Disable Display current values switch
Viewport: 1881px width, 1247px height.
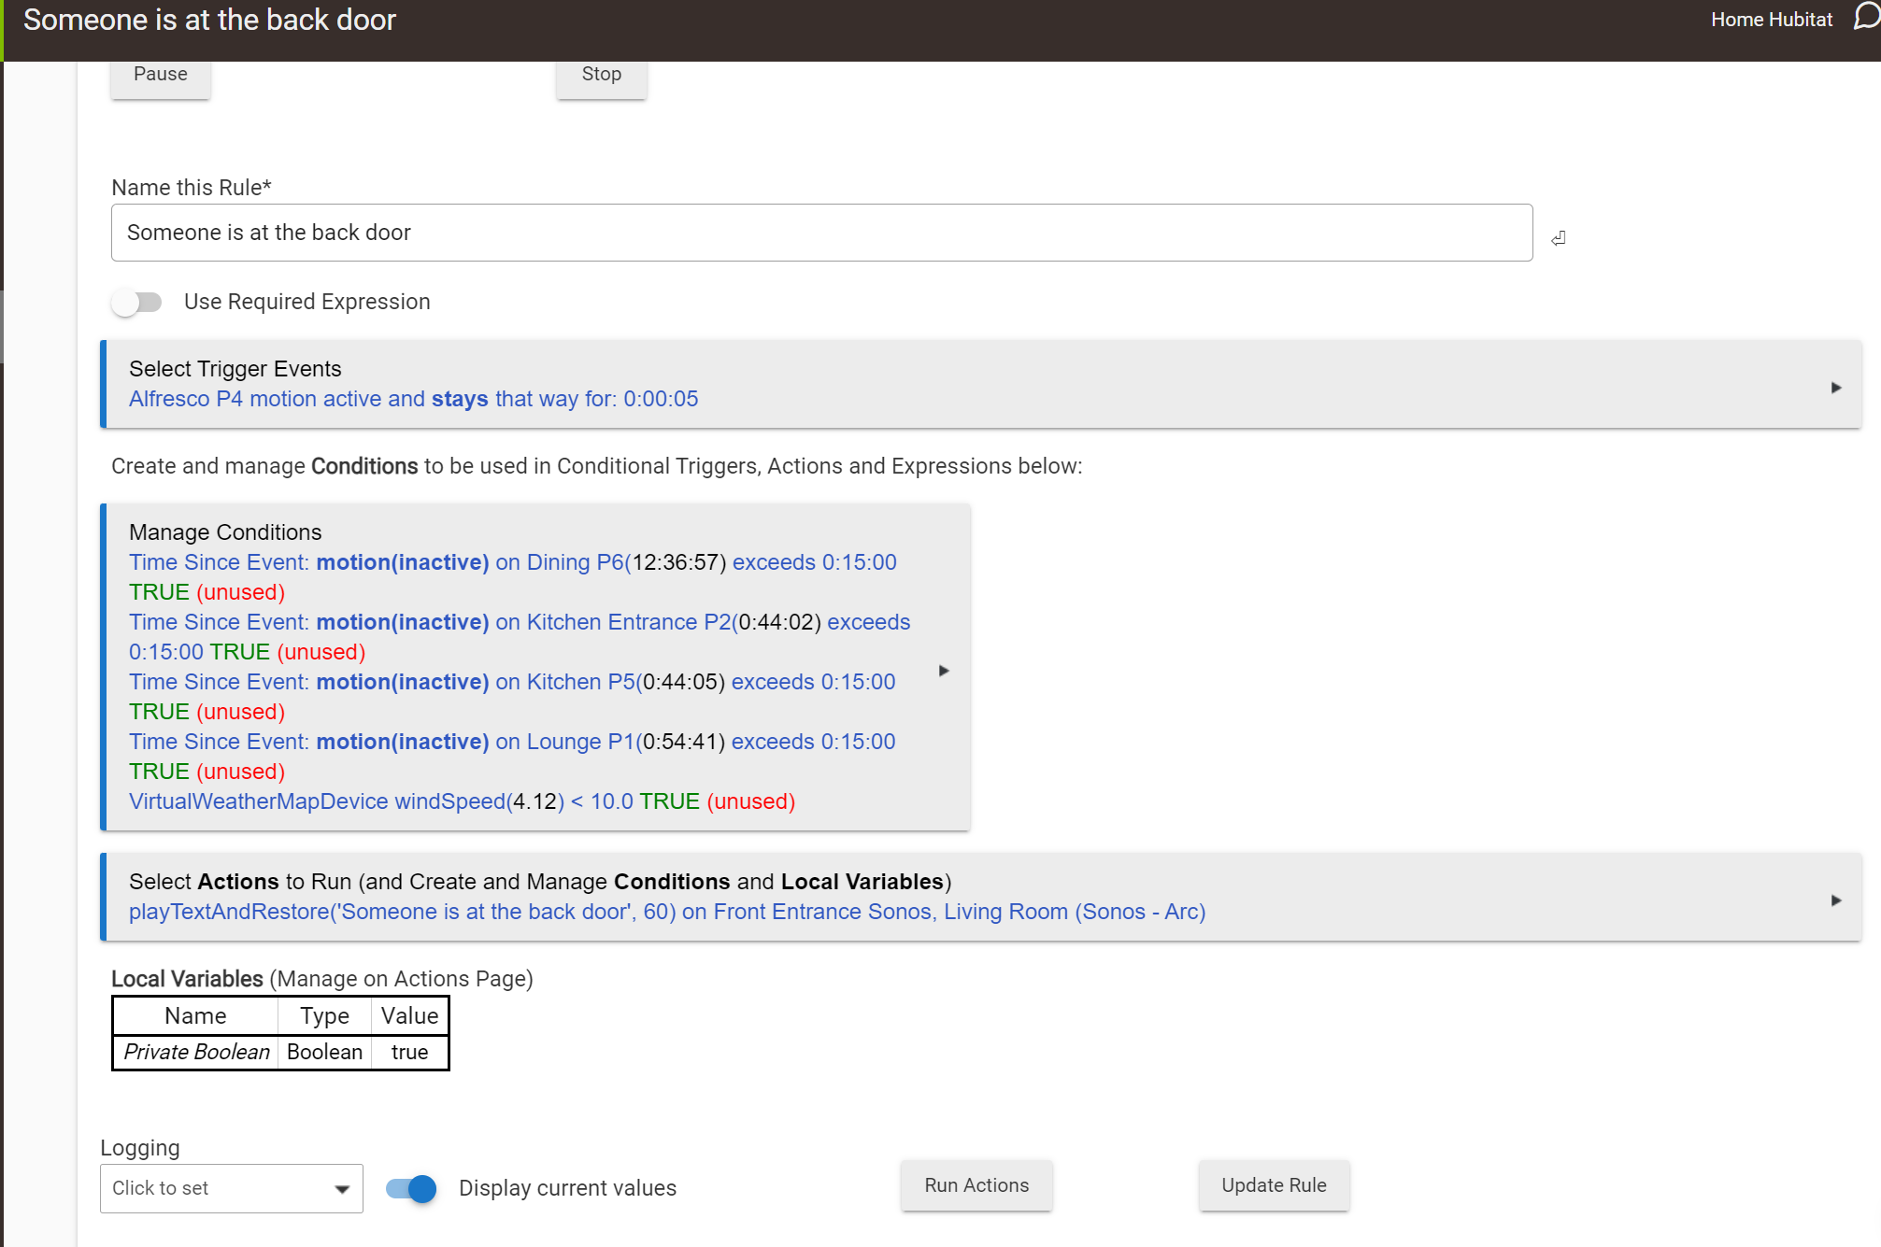point(411,1188)
